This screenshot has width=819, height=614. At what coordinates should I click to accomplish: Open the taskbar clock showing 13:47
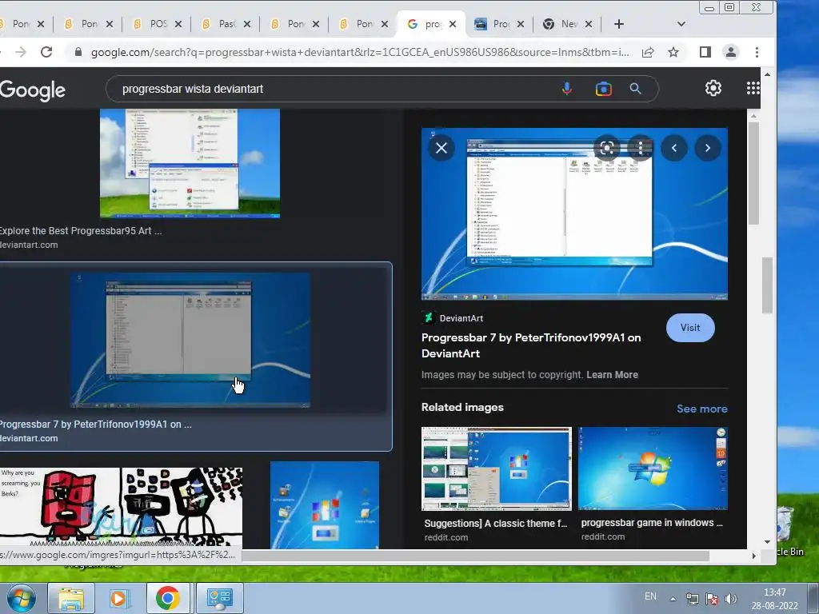(774, 599)
